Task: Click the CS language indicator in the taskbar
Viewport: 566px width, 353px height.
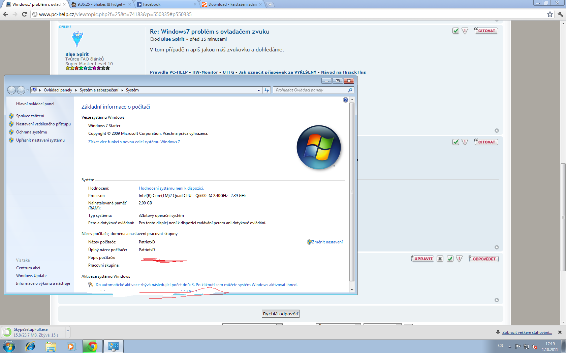Action: 500,346
